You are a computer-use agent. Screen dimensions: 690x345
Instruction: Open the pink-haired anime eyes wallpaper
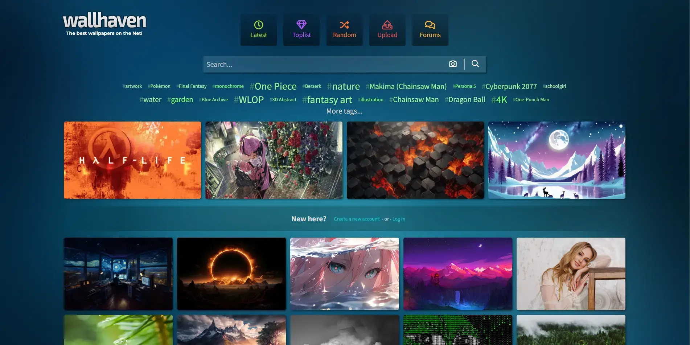pyautogui.click(x=345, y=274)
